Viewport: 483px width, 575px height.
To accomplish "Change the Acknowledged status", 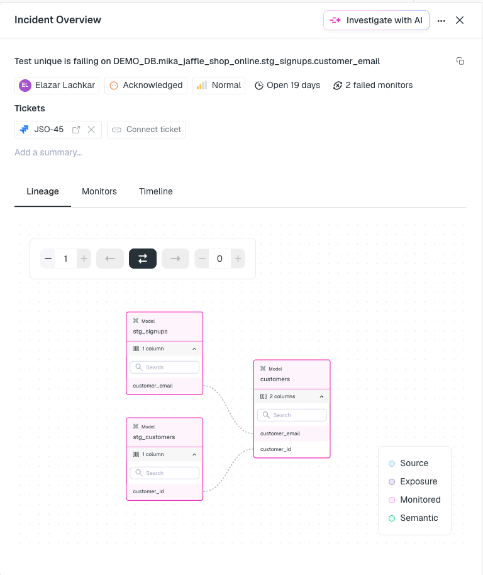I will coord(146,86).
